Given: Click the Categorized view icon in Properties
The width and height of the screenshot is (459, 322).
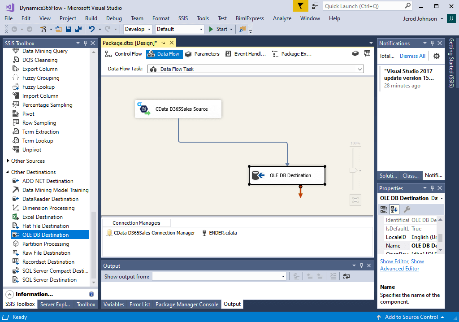Looking at the screenshot, I should click(384, 209).
